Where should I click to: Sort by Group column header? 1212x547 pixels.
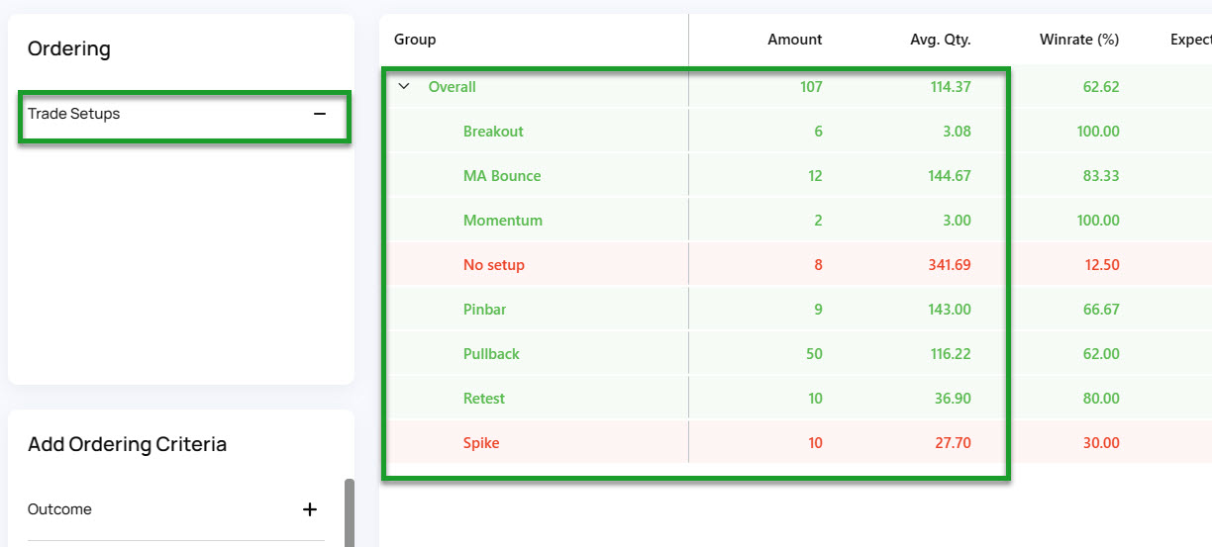point(415,40)
